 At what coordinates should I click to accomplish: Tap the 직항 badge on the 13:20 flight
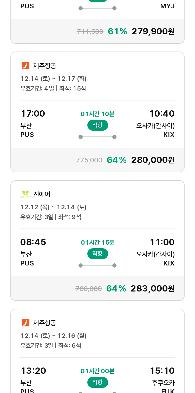pos(97,382)
